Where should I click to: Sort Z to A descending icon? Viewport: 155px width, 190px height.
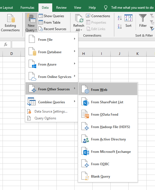pyautogui.click(x=120, y=26)
